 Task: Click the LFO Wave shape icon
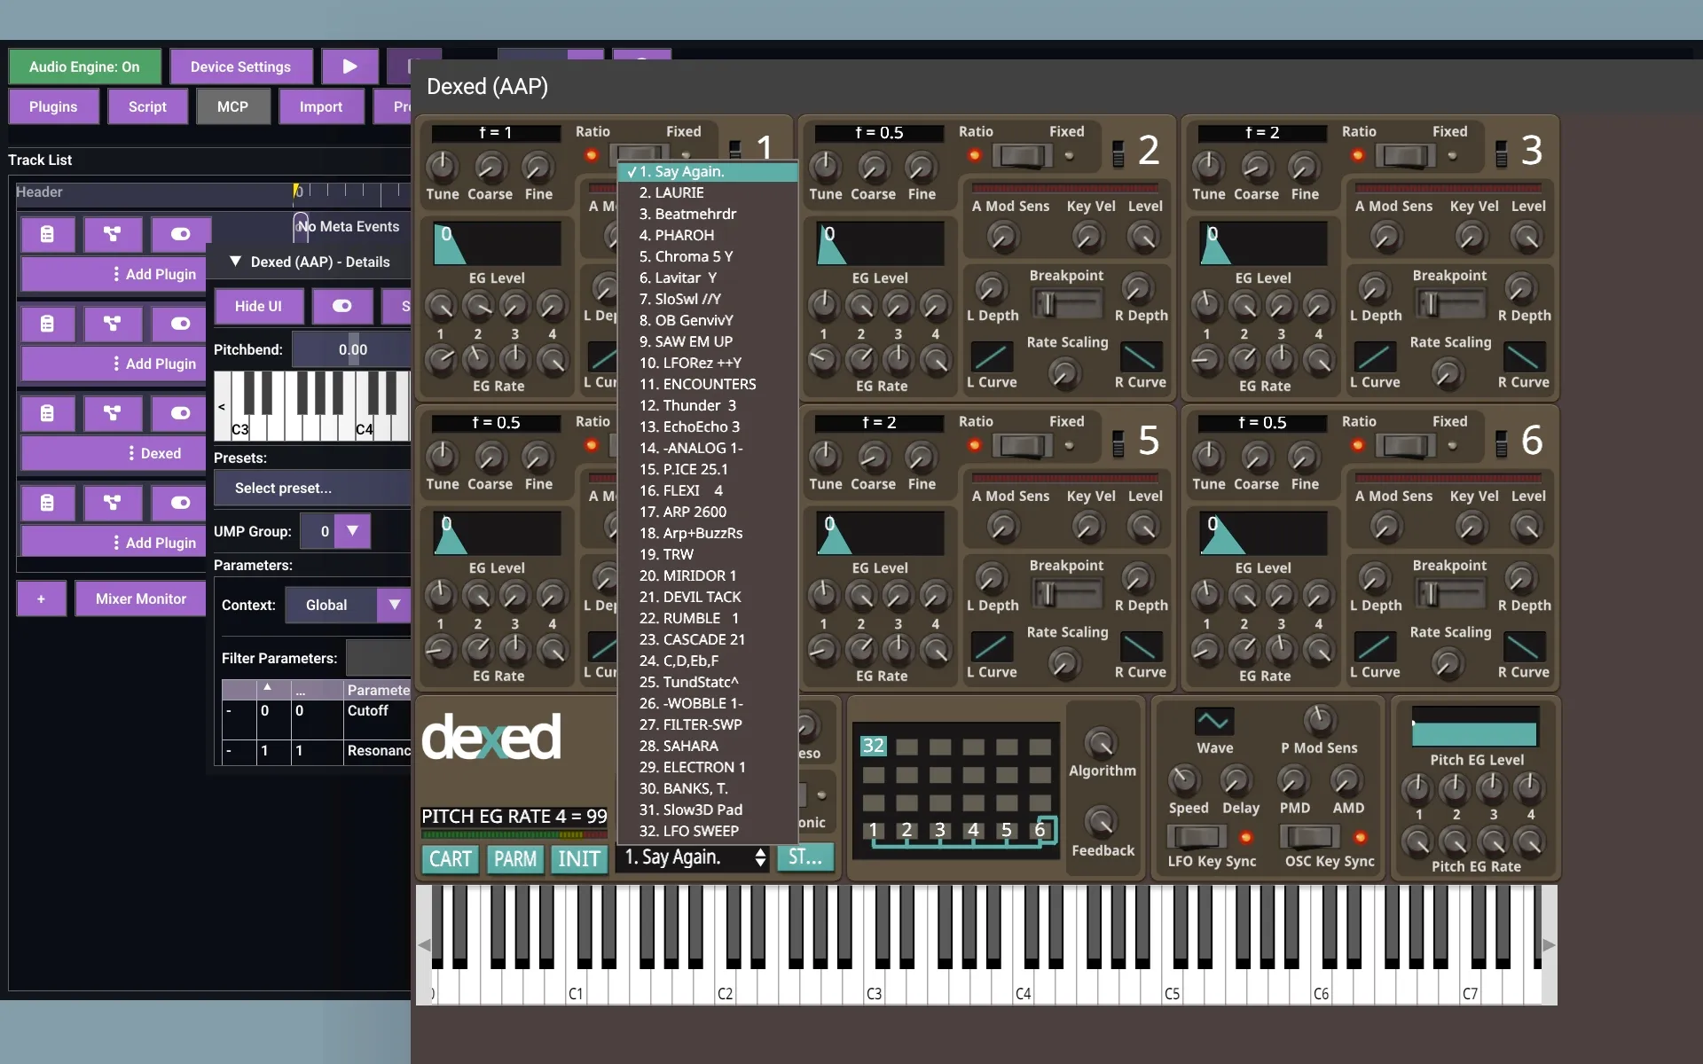coord(1213,720)
